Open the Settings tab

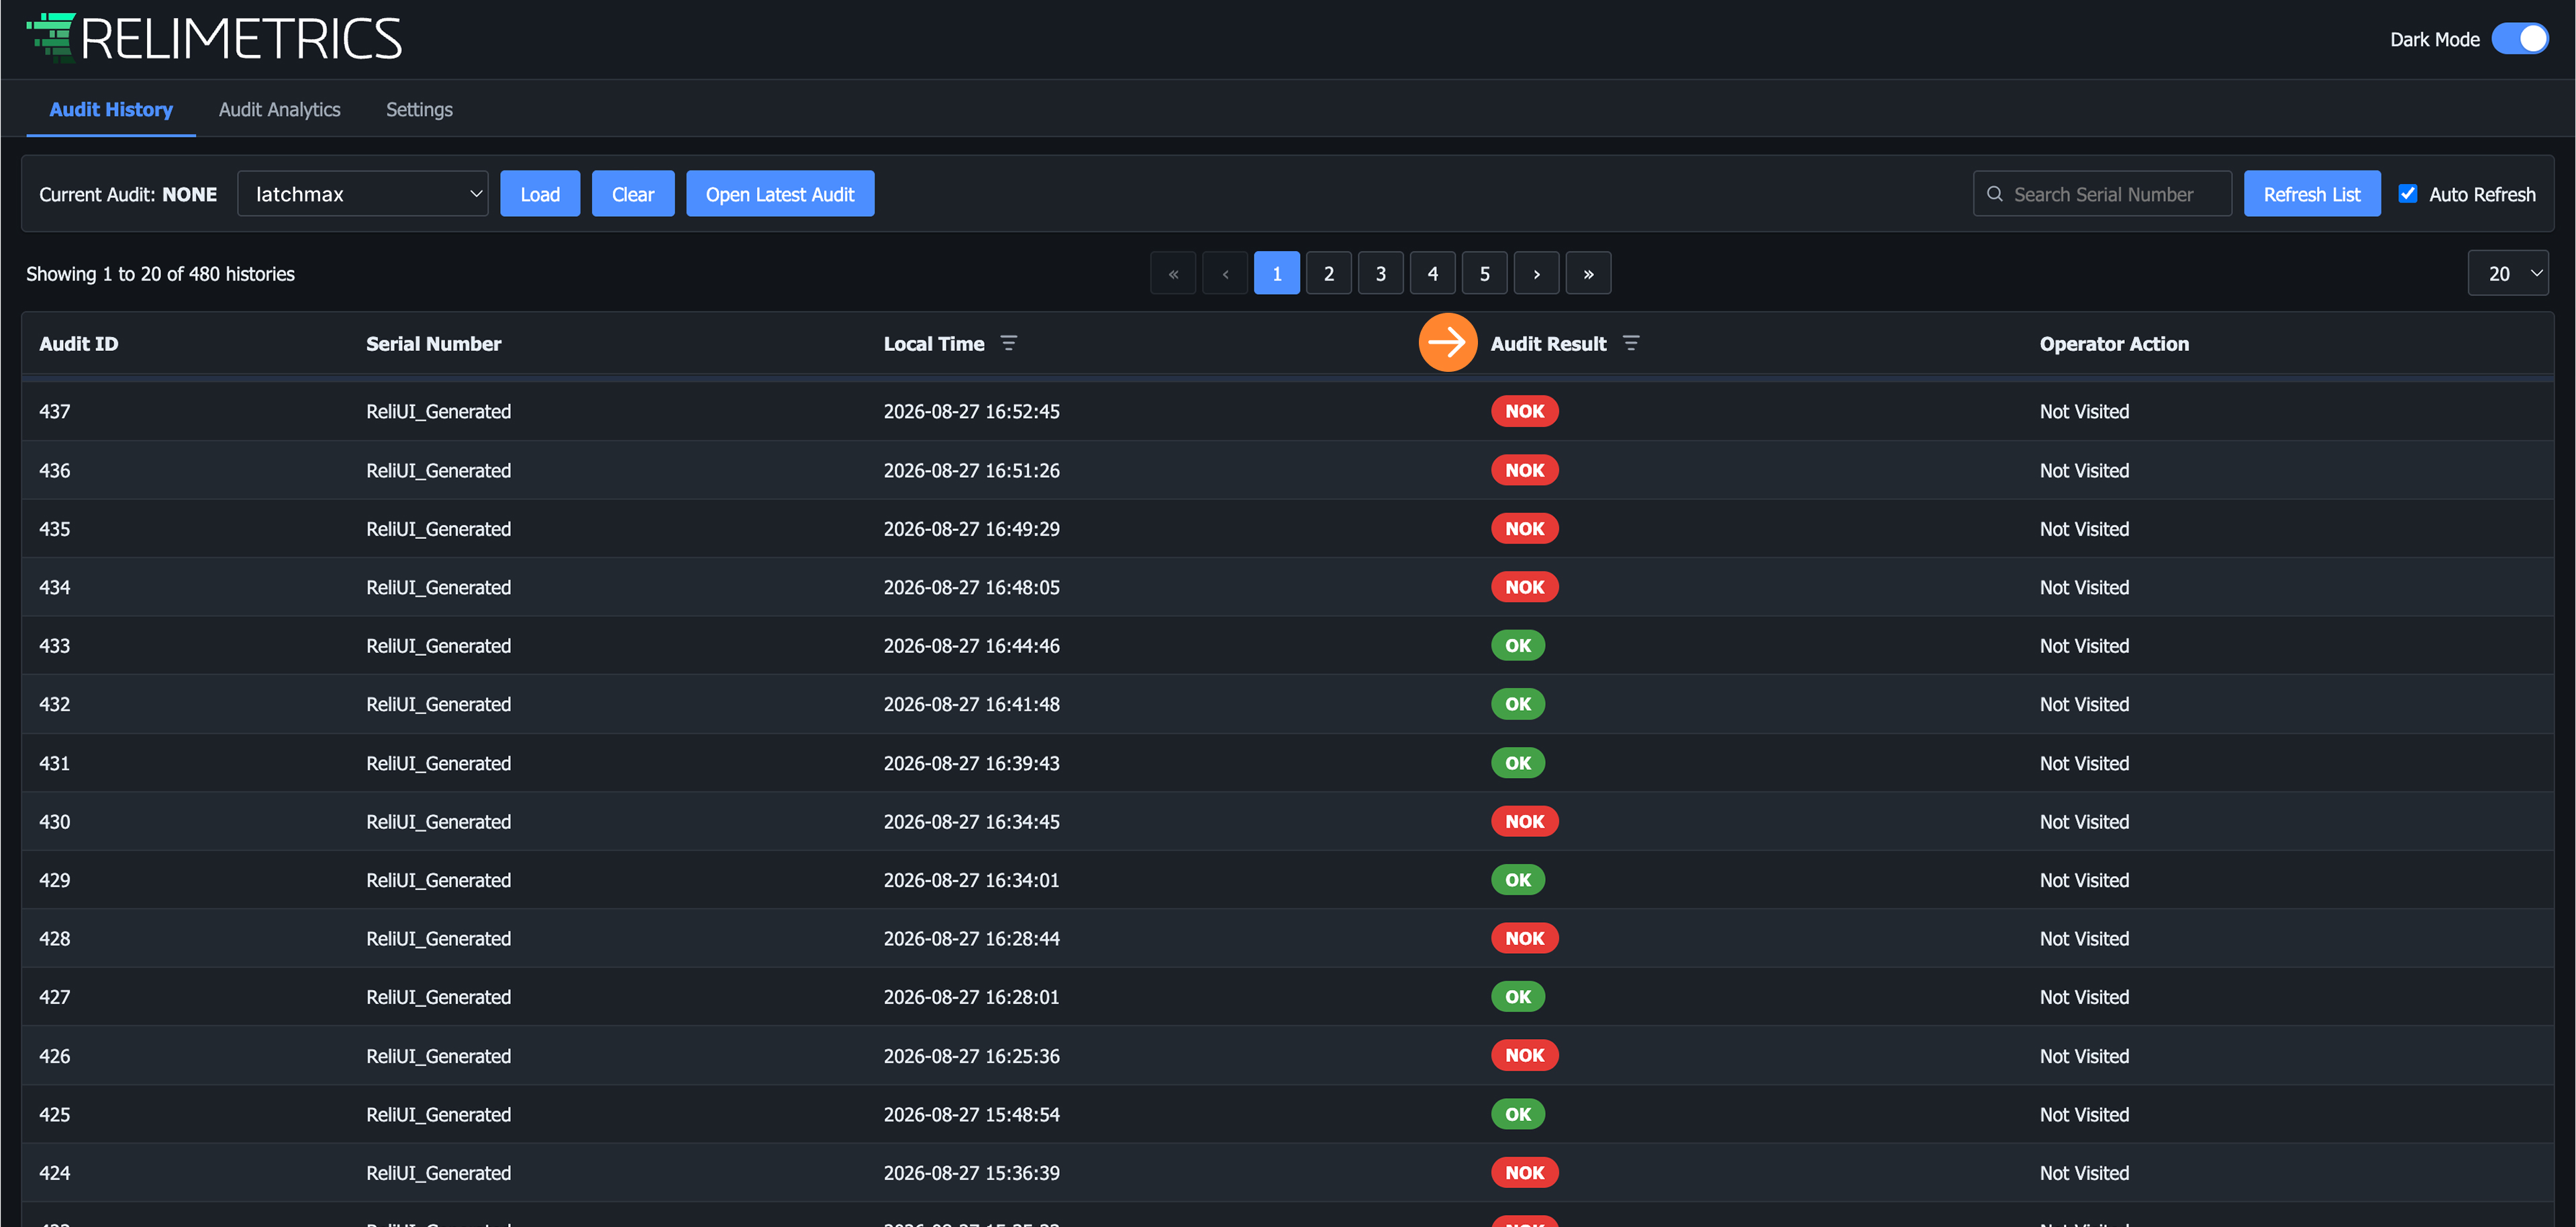coord(419,109)
